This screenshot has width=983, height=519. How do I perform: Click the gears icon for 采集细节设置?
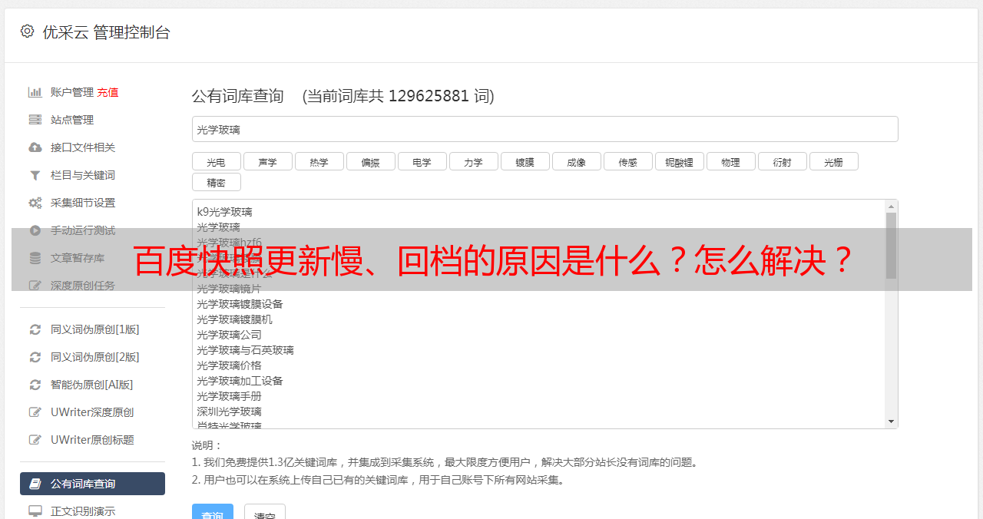(35, 203)
